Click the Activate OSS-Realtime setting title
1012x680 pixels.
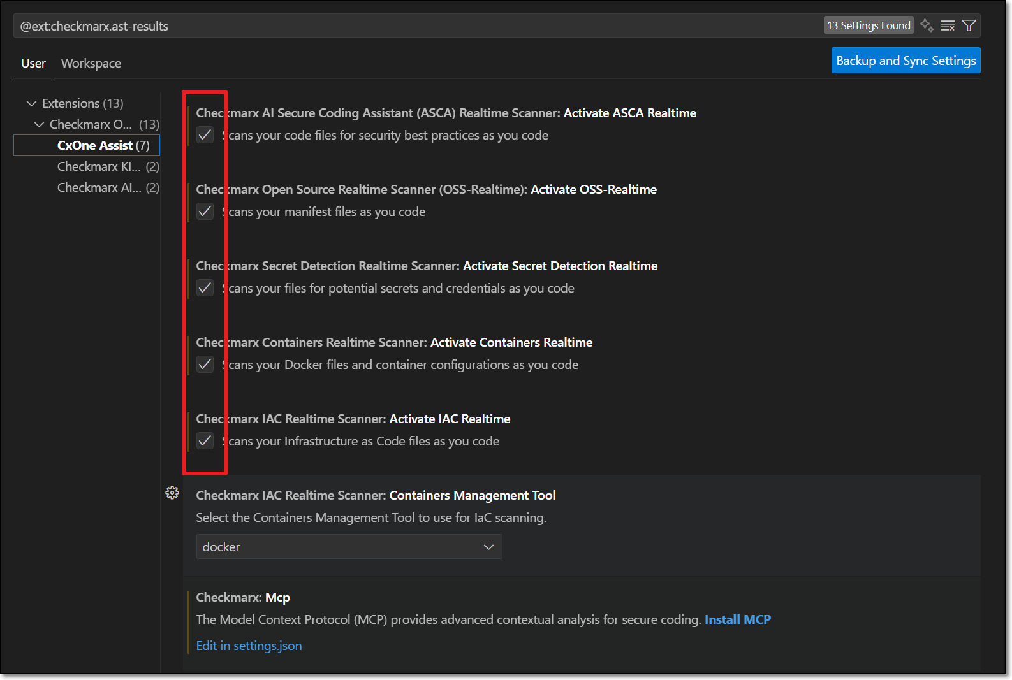594,189
